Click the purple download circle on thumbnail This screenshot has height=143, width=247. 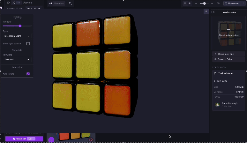[x=51, y=140]
